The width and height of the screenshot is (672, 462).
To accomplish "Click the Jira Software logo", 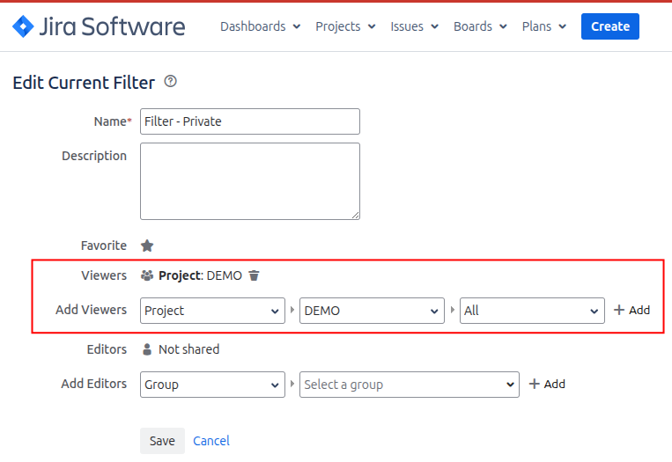I will [x=99, y=26].
